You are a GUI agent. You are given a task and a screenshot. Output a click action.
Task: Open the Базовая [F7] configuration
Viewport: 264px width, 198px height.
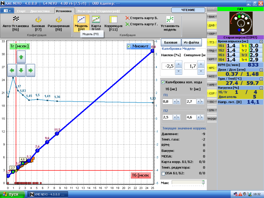[x=38, y=20]
